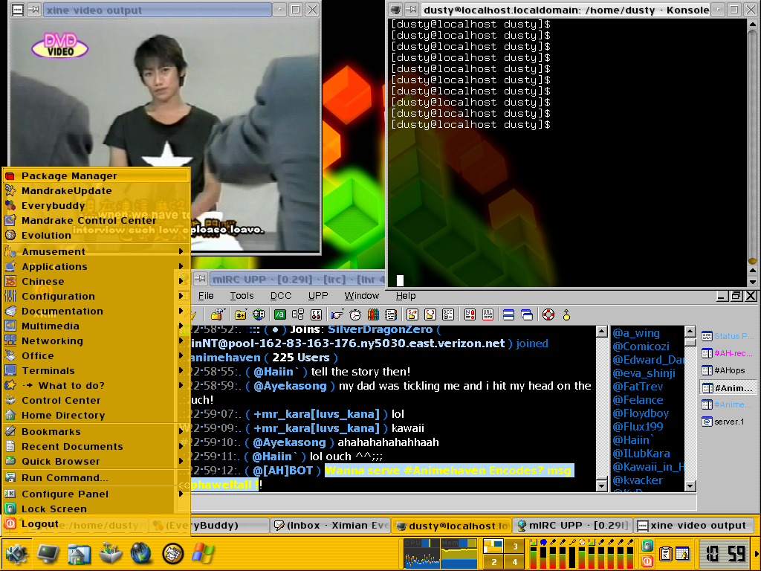Select nick @Floydboy in user list
Screen dimensions: 761x571
coord(641,413)
